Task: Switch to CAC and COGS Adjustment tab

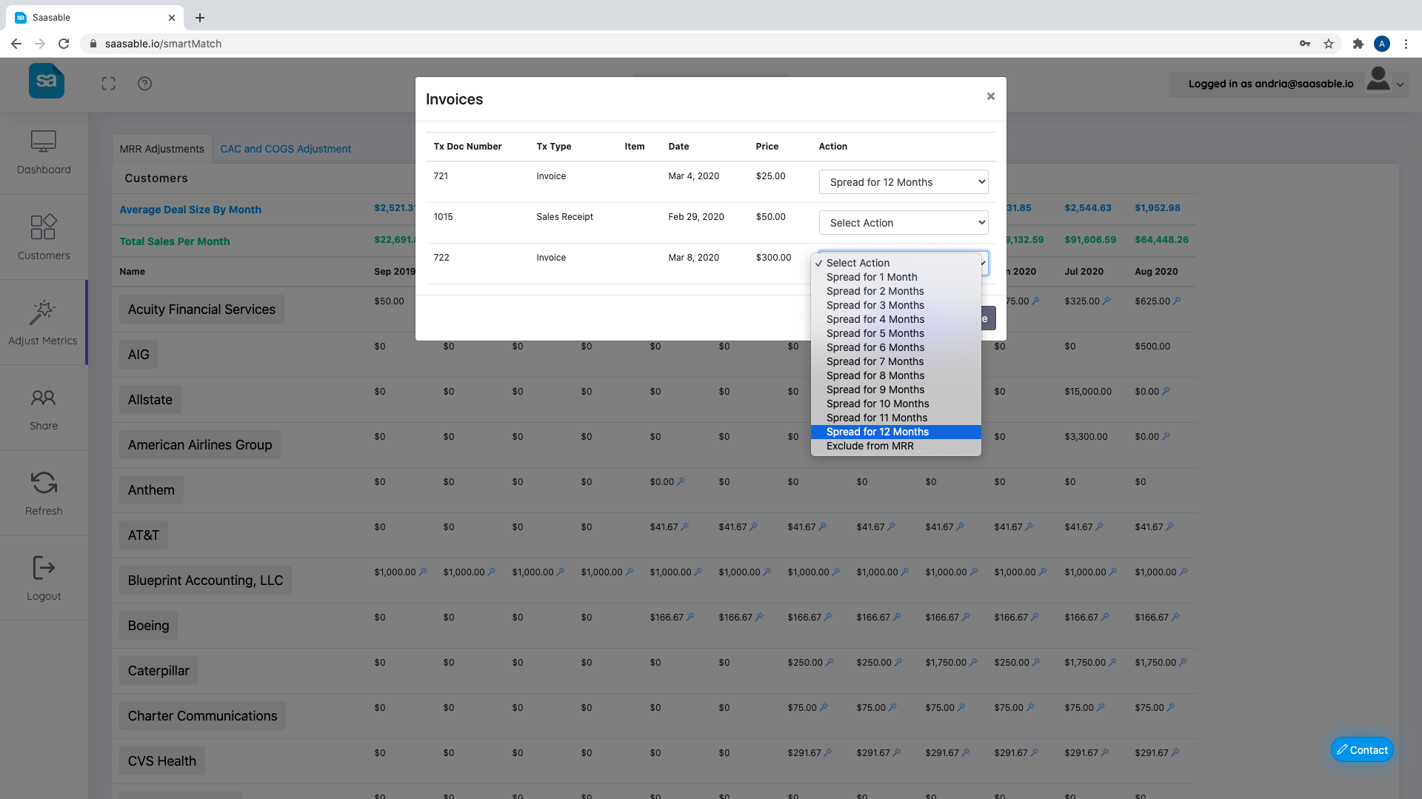Action: point(286,149)
